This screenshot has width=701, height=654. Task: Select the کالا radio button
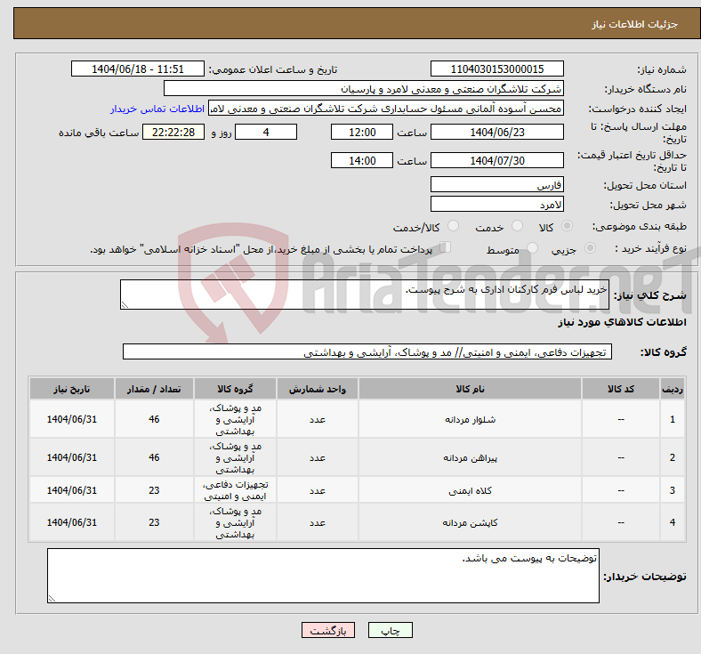pos(567,226)
